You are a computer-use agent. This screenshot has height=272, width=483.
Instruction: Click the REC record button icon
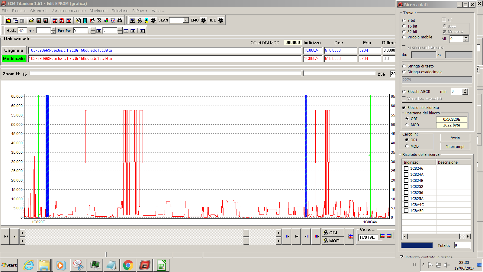[221, 21]
